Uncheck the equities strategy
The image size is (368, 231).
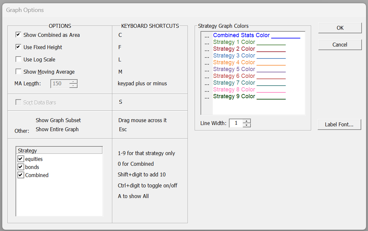pos(21,159)
